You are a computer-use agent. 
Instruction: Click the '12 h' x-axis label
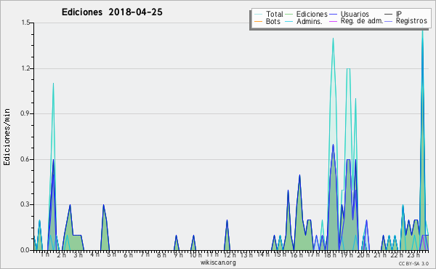230,254
